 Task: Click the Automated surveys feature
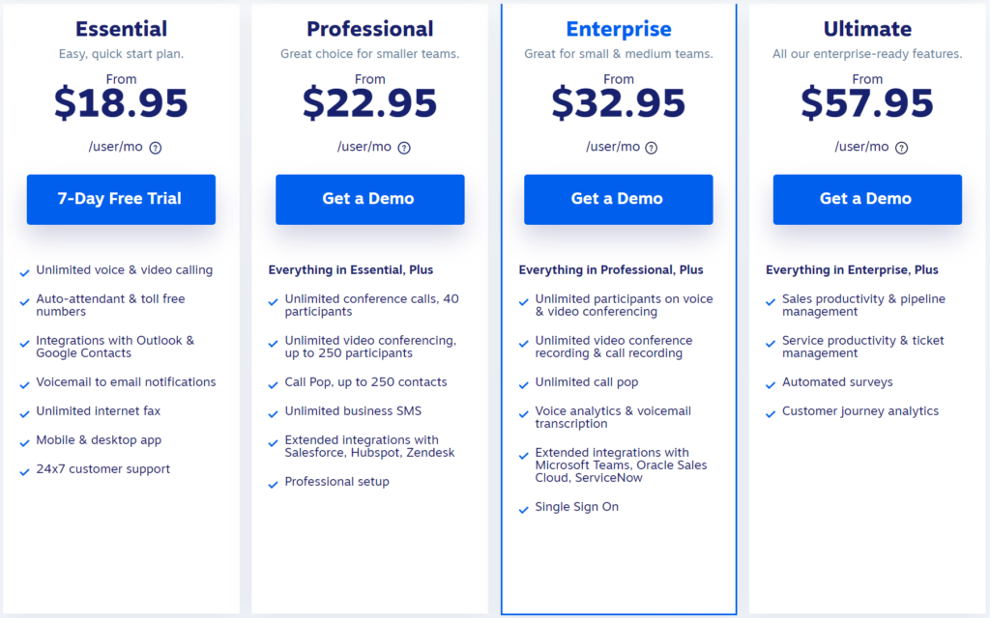837,382
